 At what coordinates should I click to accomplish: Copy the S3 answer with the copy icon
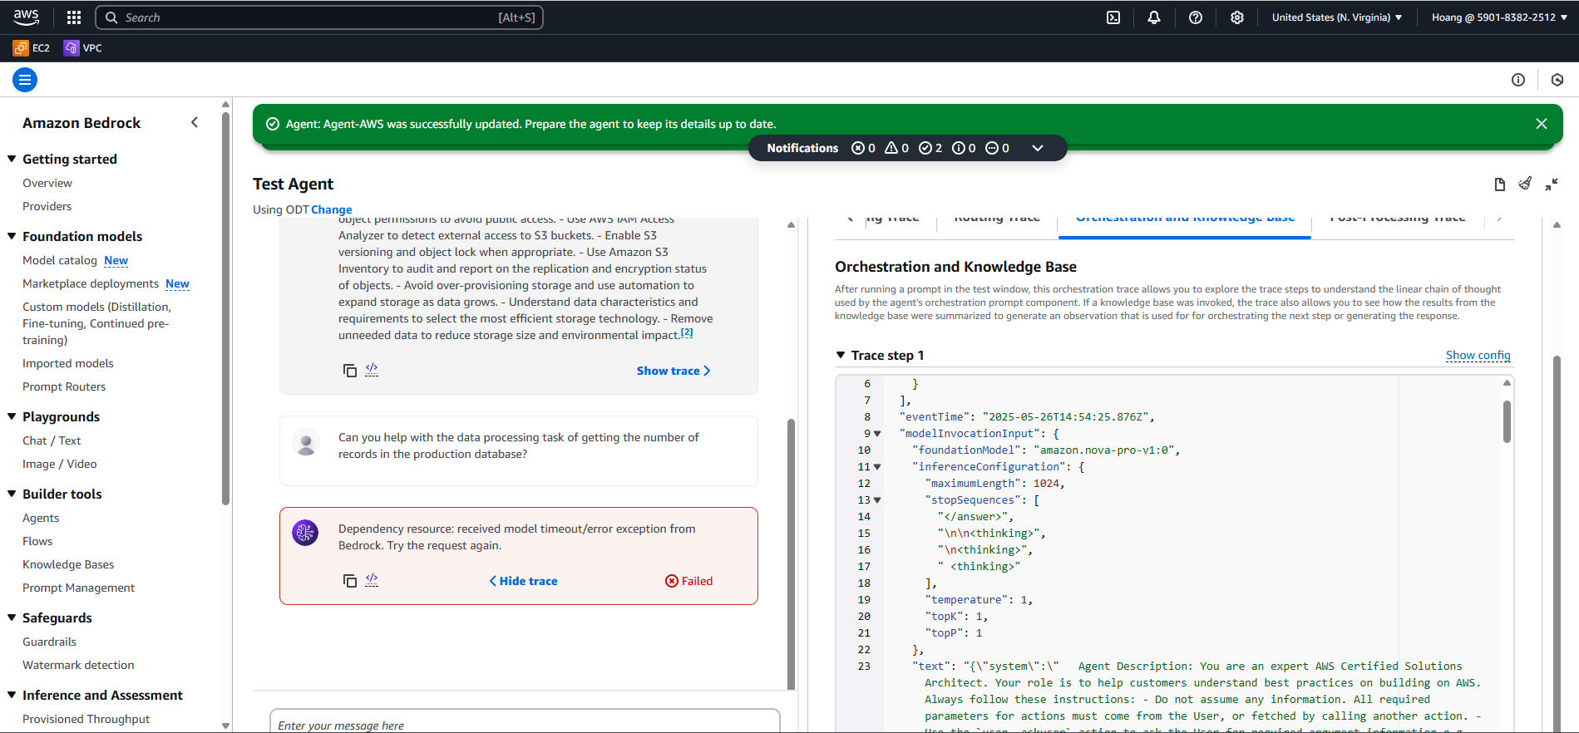click(x=350, y=371)
